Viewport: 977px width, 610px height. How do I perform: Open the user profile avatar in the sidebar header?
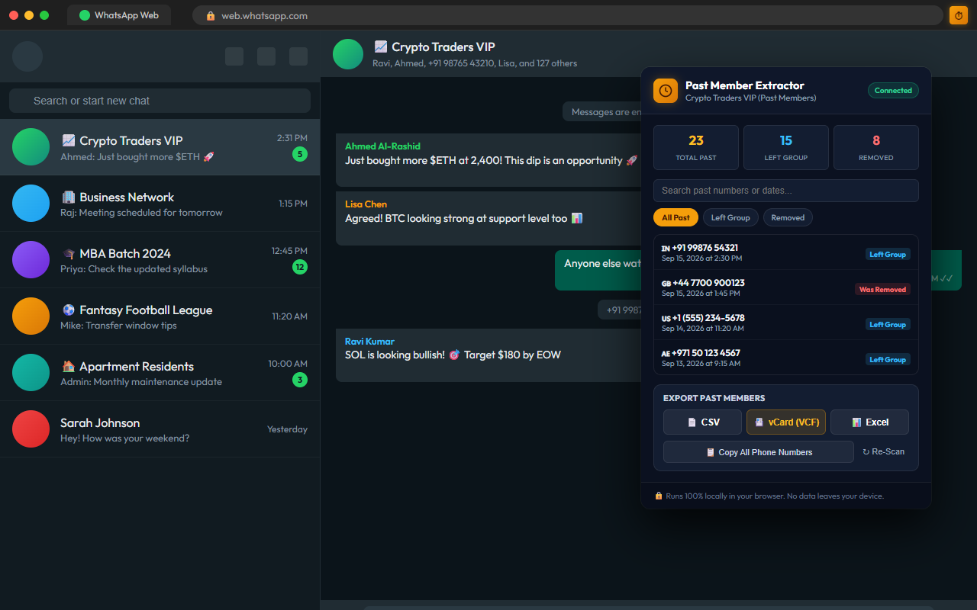(x=27, y=56)
